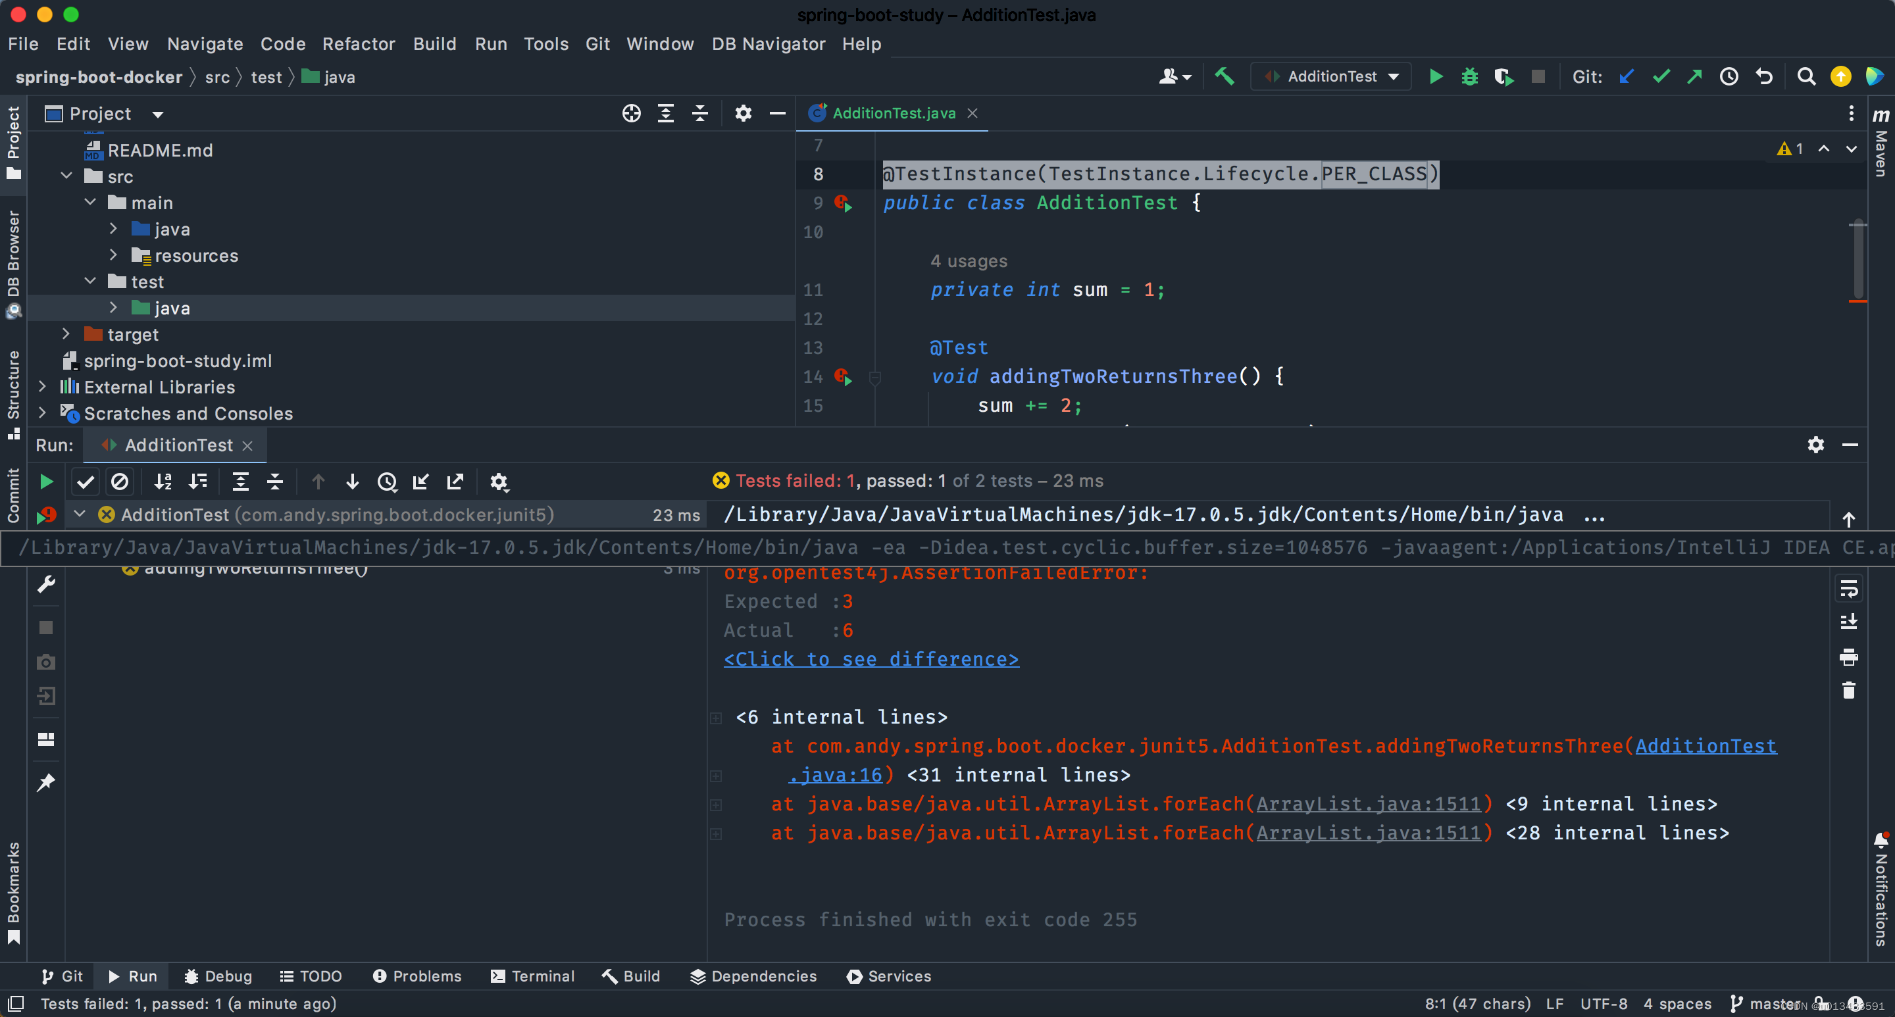
Task: Commit changes via the green checkmark
Action: (x=1661, y=76)
